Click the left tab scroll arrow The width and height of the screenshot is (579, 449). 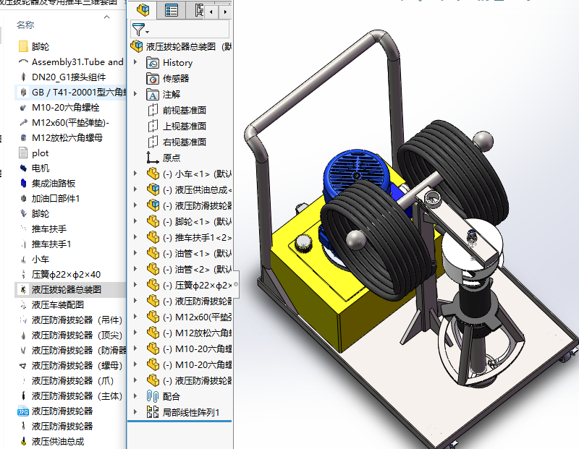211,12
